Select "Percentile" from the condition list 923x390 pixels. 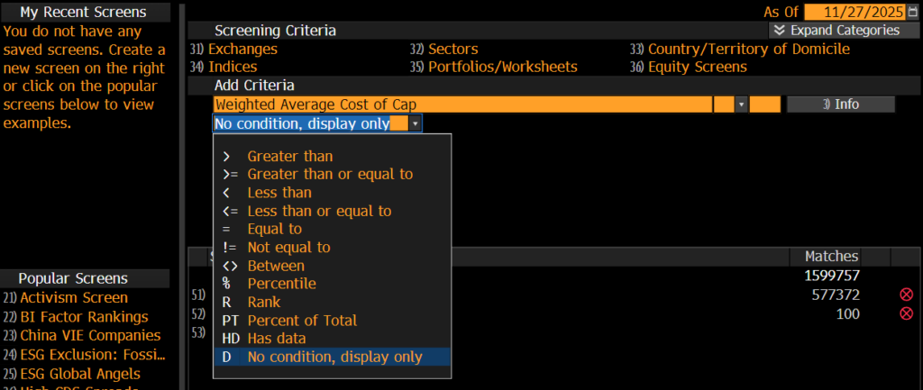click(281, 284)
